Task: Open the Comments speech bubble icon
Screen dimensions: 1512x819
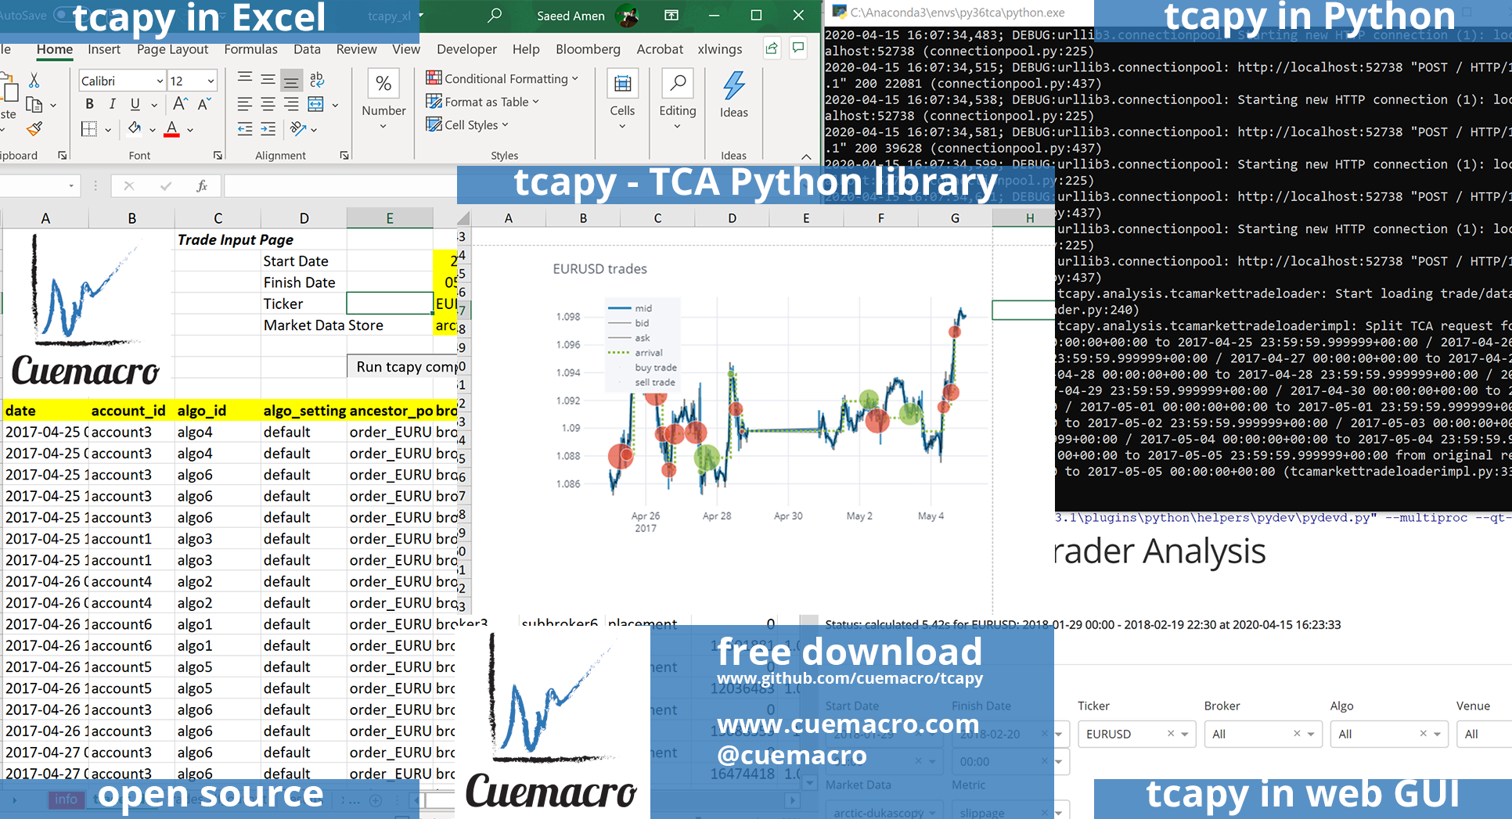Action: 798,48
